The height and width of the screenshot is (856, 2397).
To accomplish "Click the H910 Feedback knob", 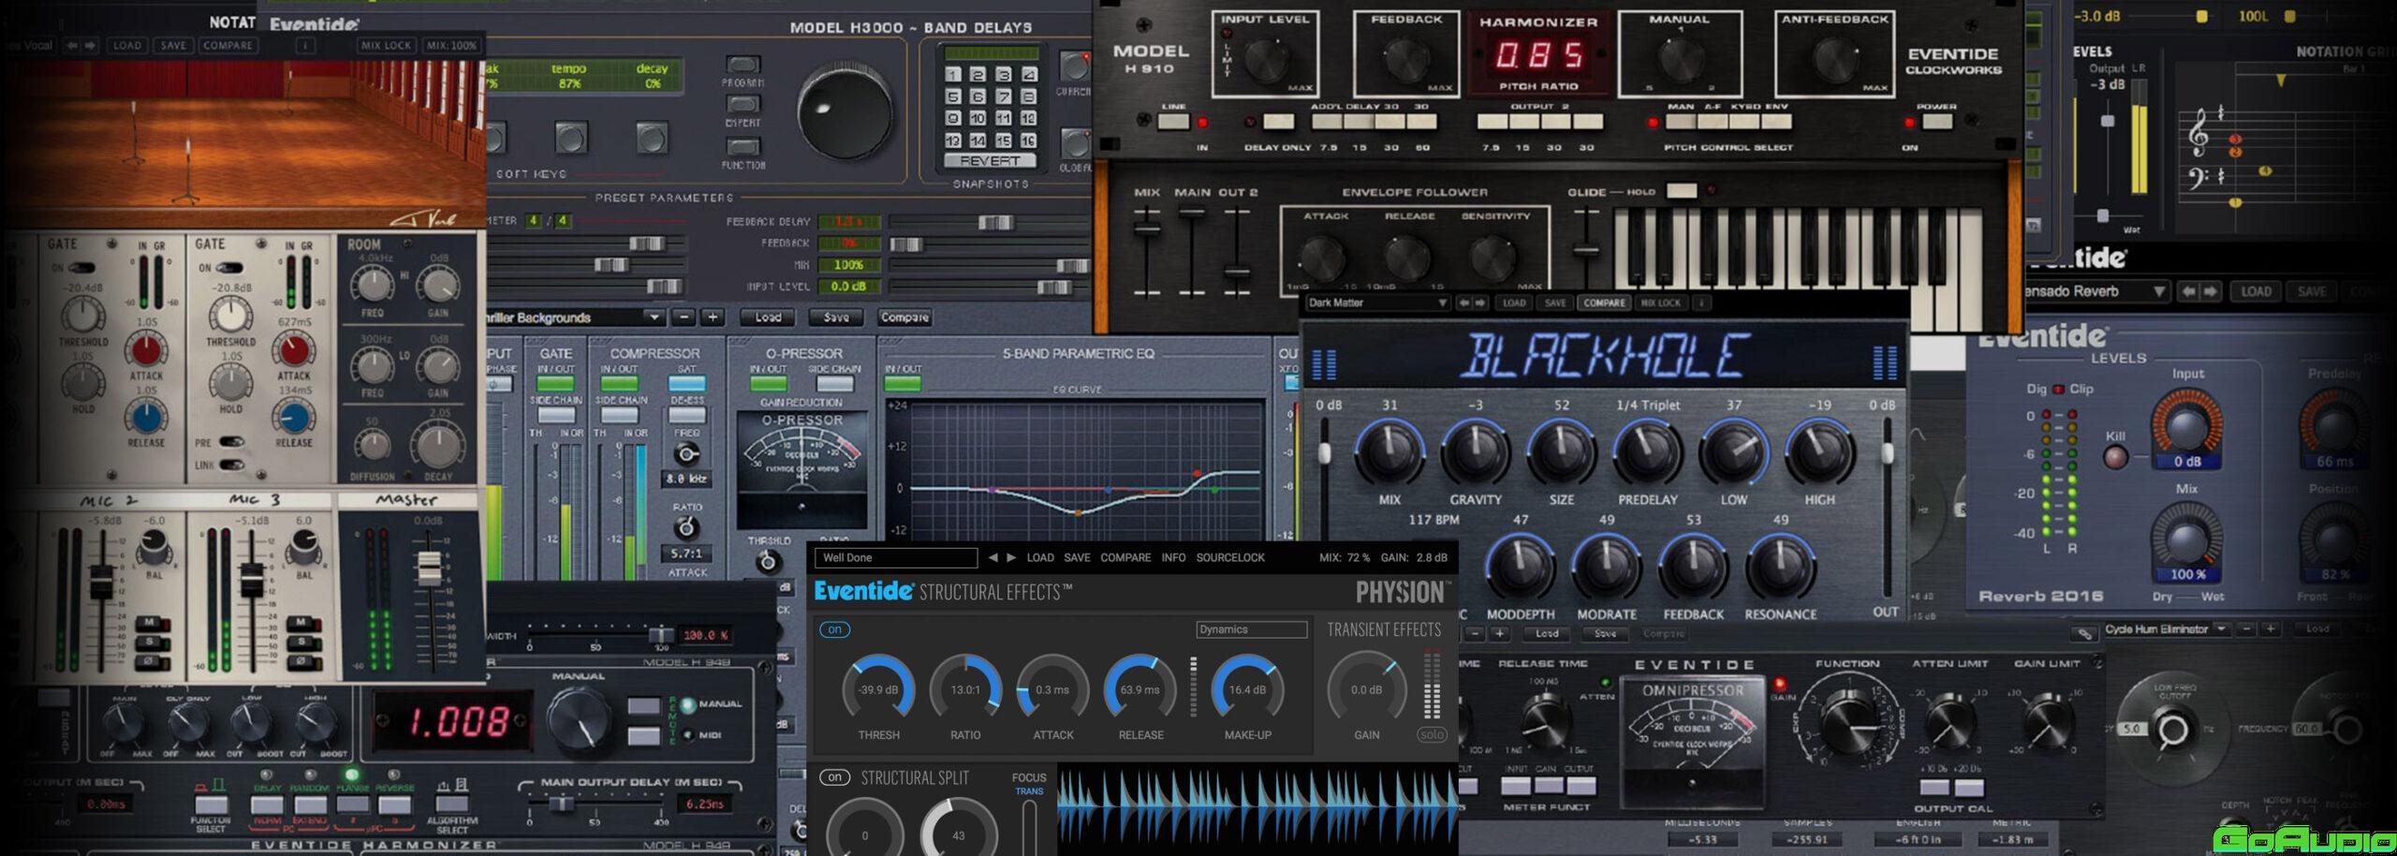I will pos(1405,61).
